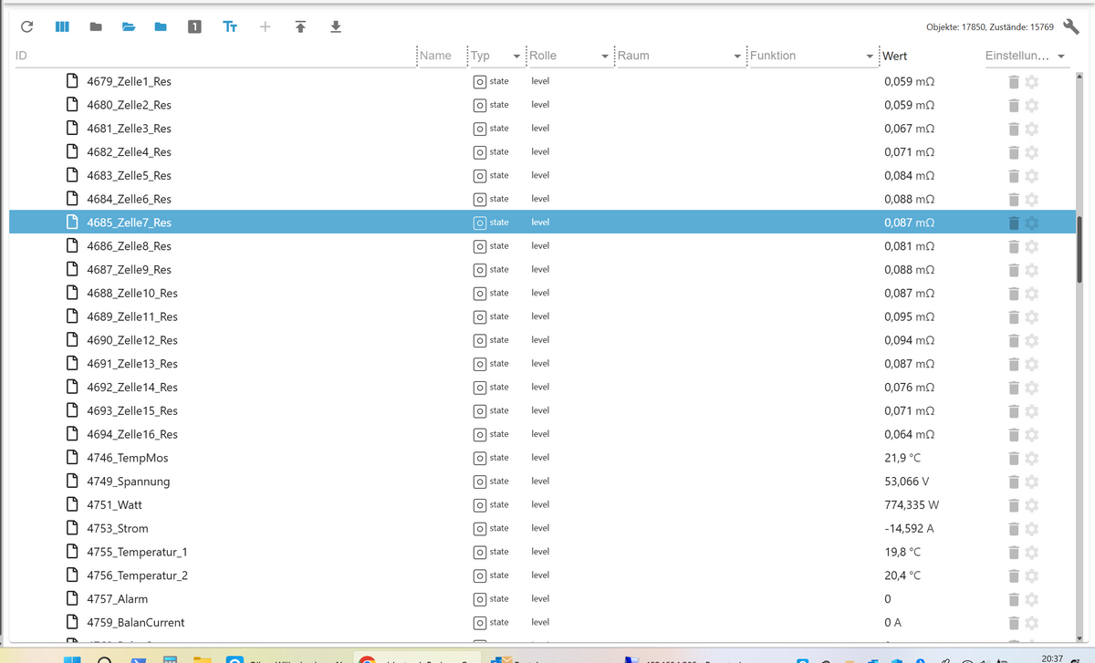Click the expand all folders icon
Screen dimensions: 1095x663
(x=129, y=26)
